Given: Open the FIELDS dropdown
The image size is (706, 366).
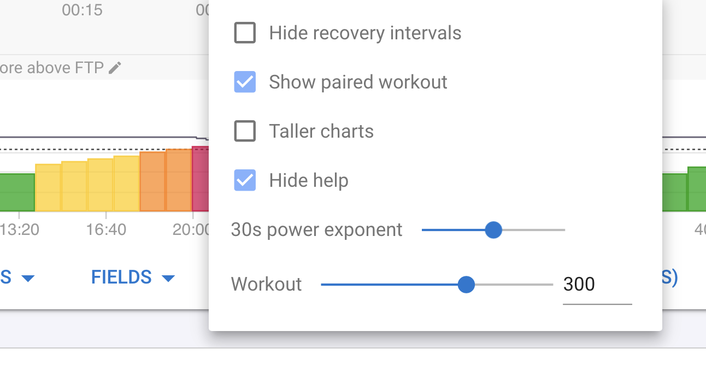Looking at the screenshot, I should (133, 278).
